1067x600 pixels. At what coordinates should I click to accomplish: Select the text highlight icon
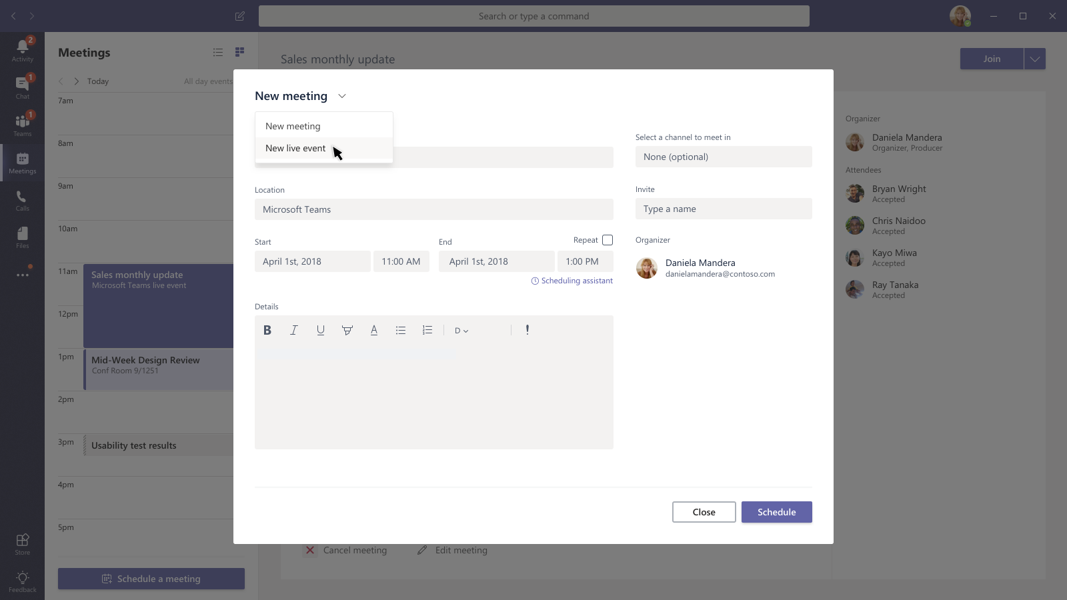(x=347, y=330)
